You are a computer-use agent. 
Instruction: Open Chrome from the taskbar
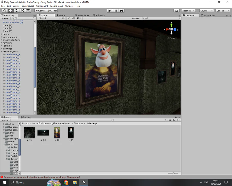[x=66, y=182]
